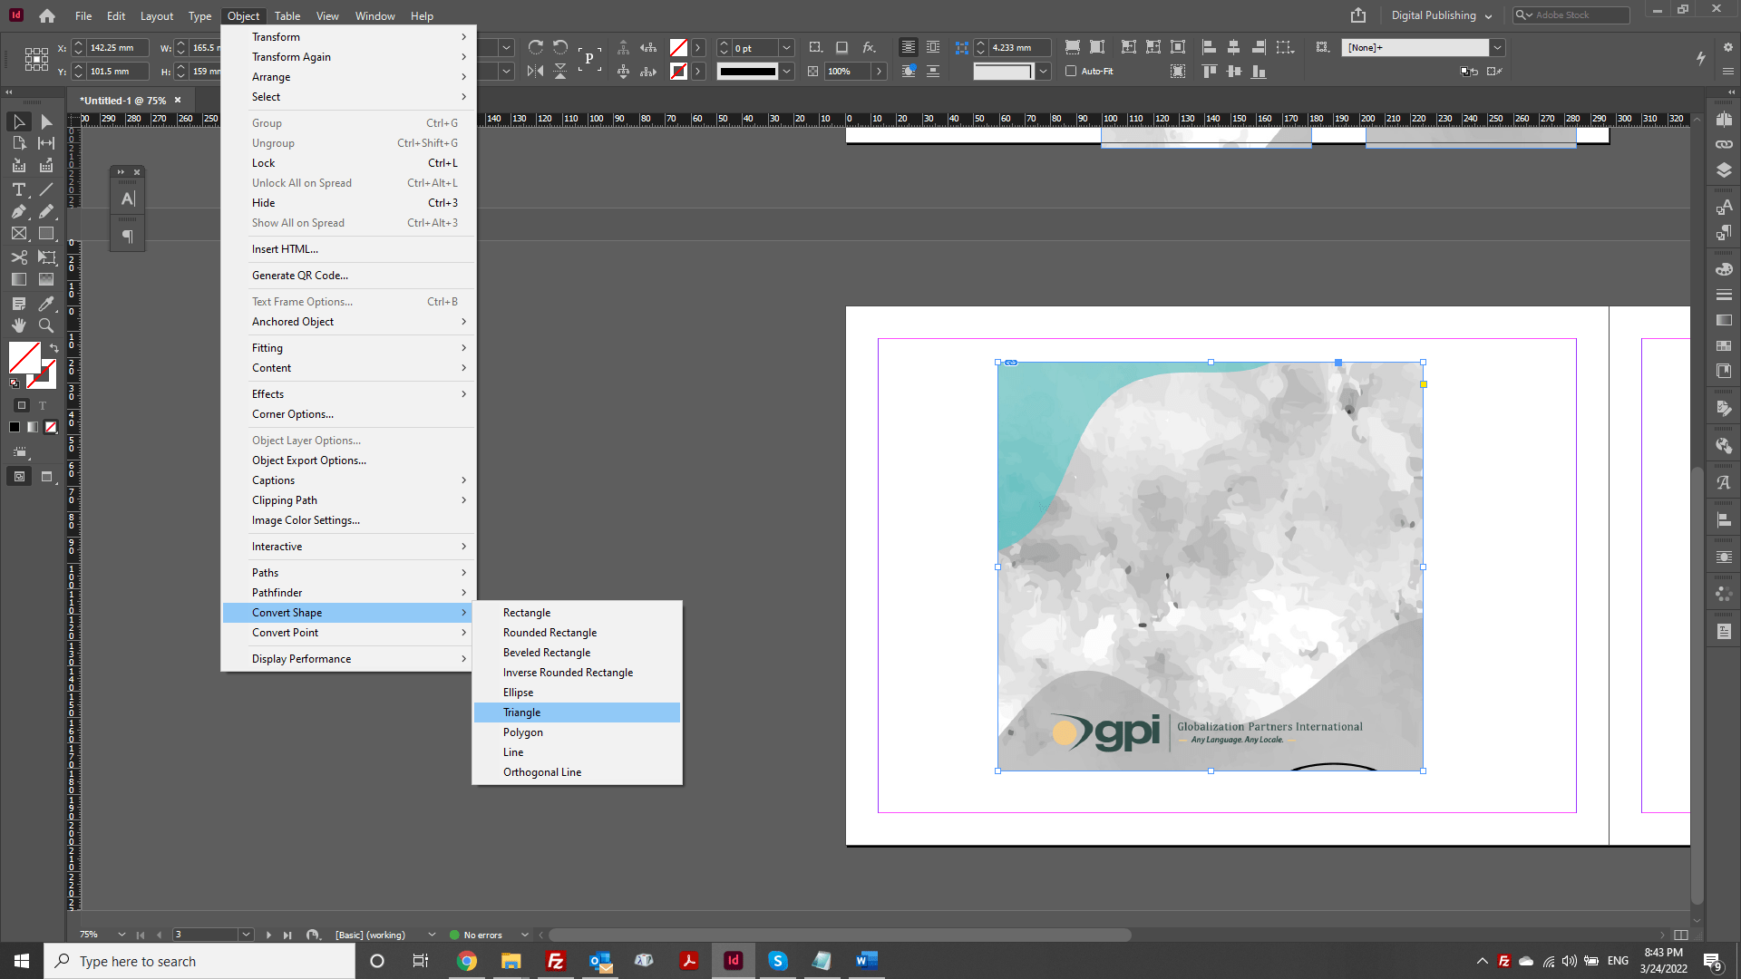The height and width of the screenshot is (979, 1741).
Task: Open the Table menu
Action: [287, 15]
